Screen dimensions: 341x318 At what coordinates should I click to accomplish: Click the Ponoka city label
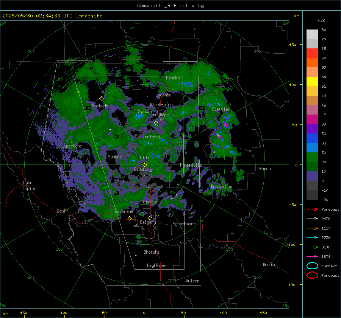point(173,78)
